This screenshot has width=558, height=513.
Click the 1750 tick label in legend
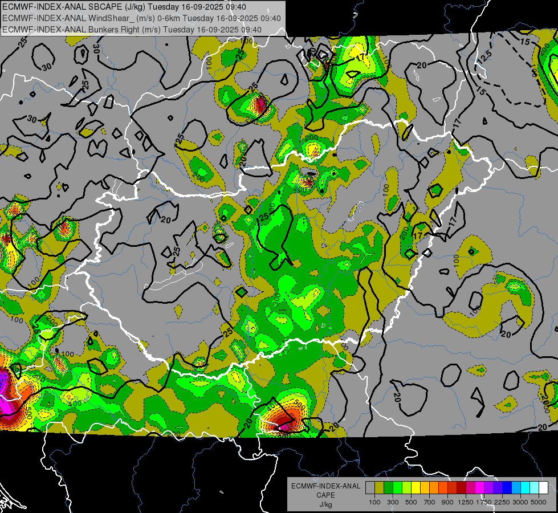[484, 502]
